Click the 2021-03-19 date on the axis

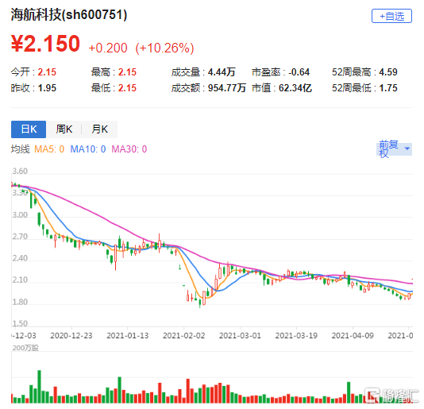pos(296,336)
